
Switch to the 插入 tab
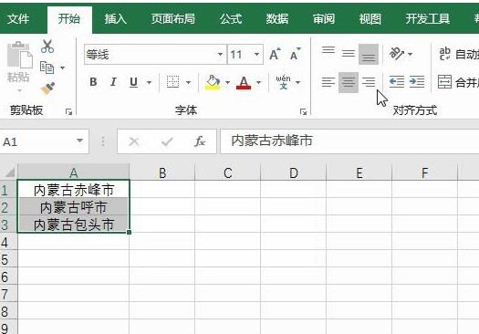(x=115, y=19)
